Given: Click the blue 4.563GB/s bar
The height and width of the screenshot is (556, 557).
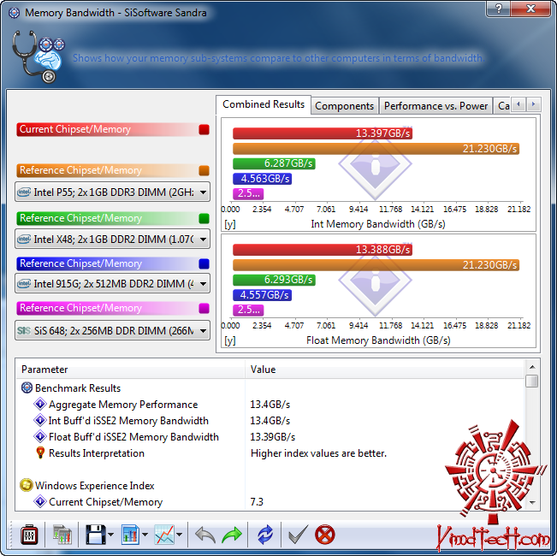Looking at the screenshot, I should (x=262, y=179).
